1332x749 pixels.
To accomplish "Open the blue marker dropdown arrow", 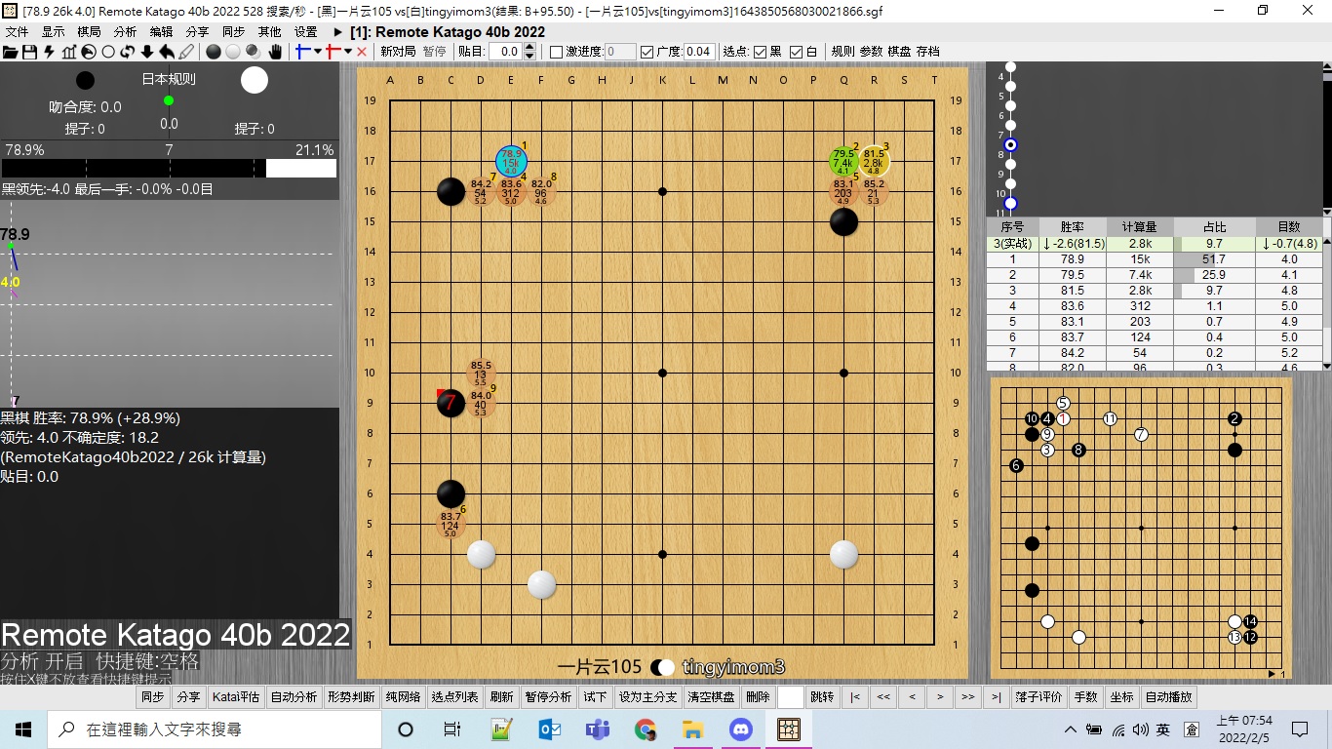I will 318,51.
